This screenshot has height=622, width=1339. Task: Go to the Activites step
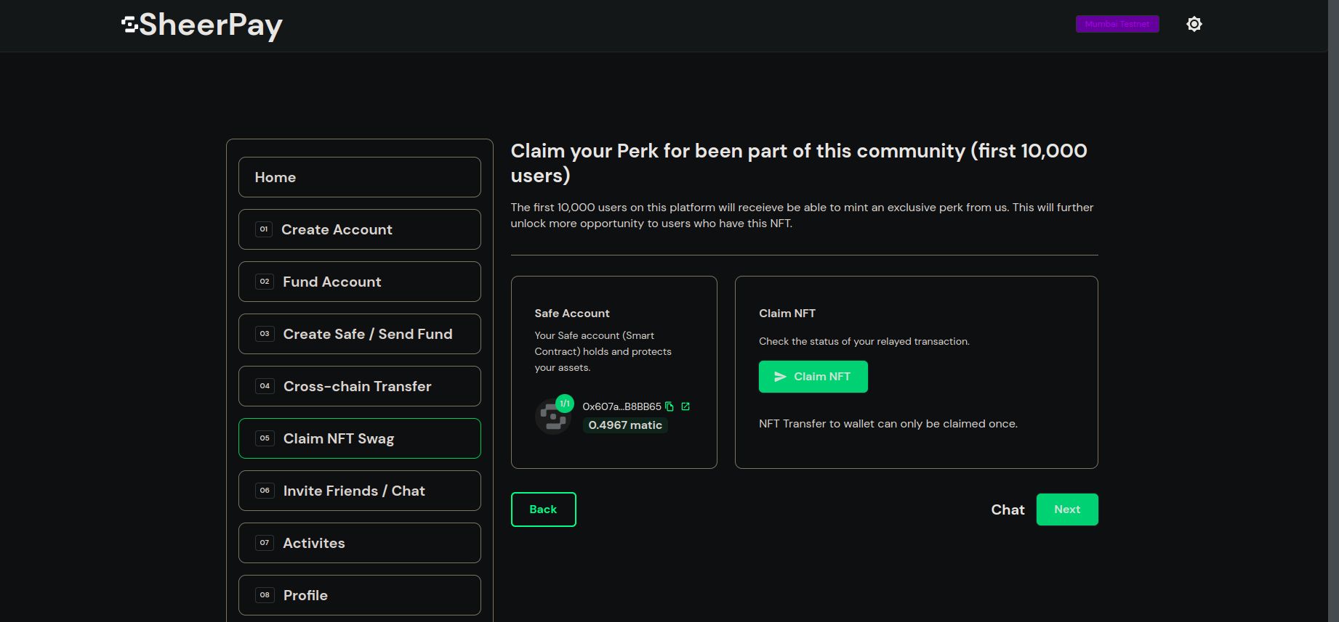coord(359,543)
